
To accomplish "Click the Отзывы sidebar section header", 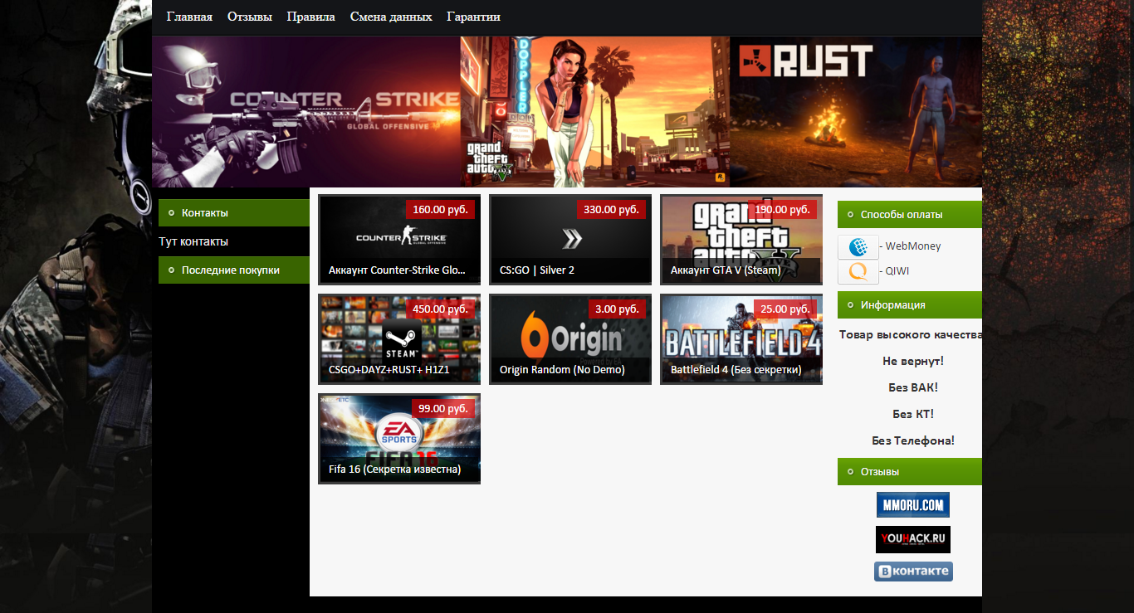I will point(910,472).
